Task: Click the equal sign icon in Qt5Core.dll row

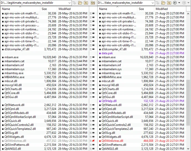Action: (93, 93)
